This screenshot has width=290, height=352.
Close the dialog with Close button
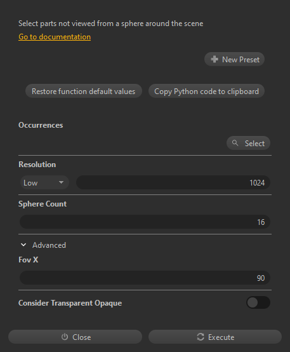[75, 337]
